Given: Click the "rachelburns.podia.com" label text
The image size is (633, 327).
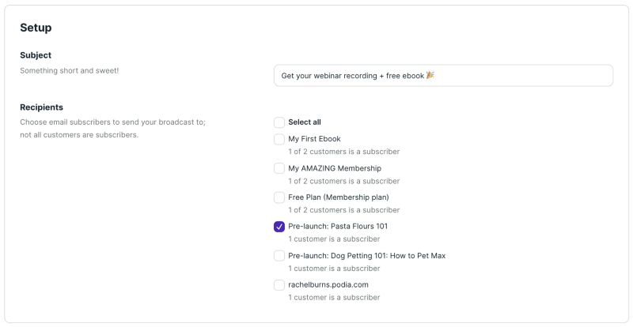Looking at the screenshot, I should pos(328,285).
